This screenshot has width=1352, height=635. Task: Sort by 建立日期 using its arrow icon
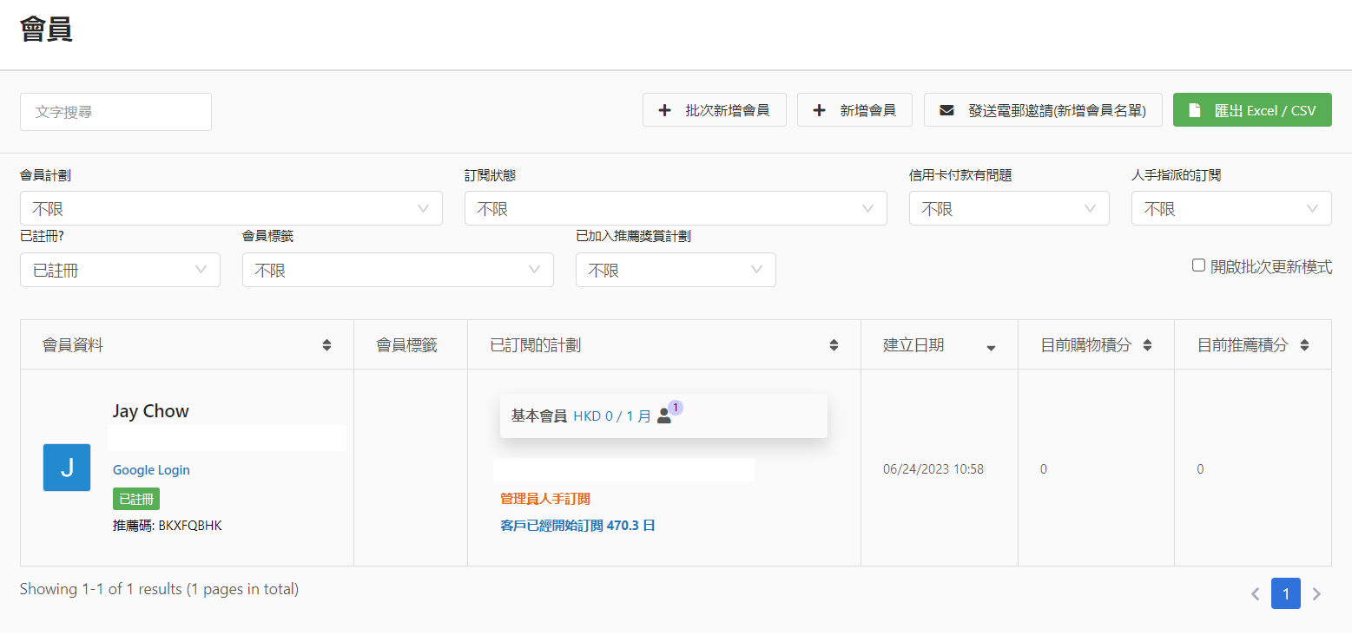(991, 347)
